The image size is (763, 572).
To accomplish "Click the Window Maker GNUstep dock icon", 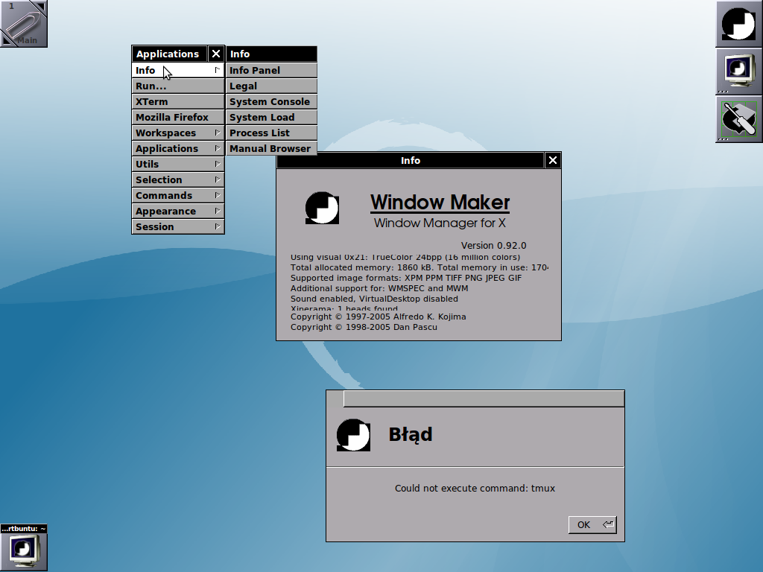I will click(738, 24).
